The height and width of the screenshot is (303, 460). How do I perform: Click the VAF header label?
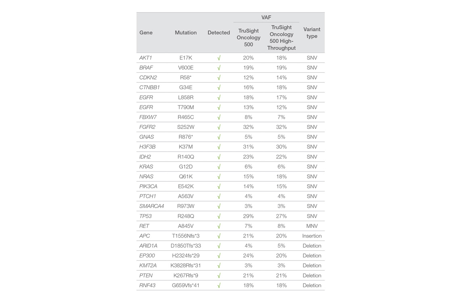coord(266,17)
